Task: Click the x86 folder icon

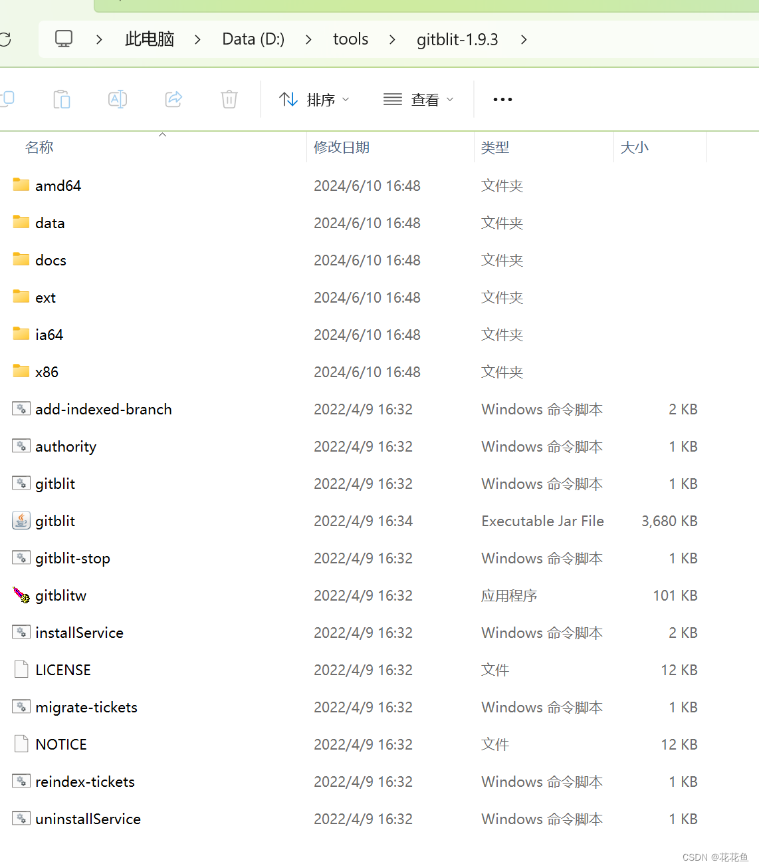Action: pos(21,371)
